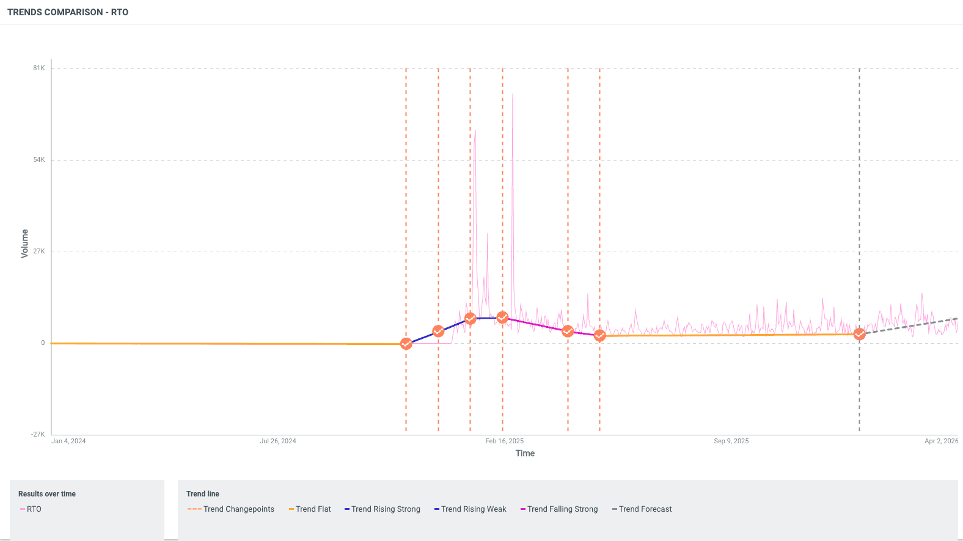Click the changepoint marker where the falling trend begins

[502, 318]
